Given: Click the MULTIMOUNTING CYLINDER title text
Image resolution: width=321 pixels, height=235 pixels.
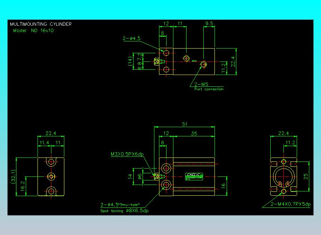Looking at the screenshot, I should pyautogui.click(x=41, y=24).
